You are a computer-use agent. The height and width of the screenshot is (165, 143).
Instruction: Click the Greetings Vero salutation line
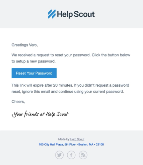tap(25, 45)
